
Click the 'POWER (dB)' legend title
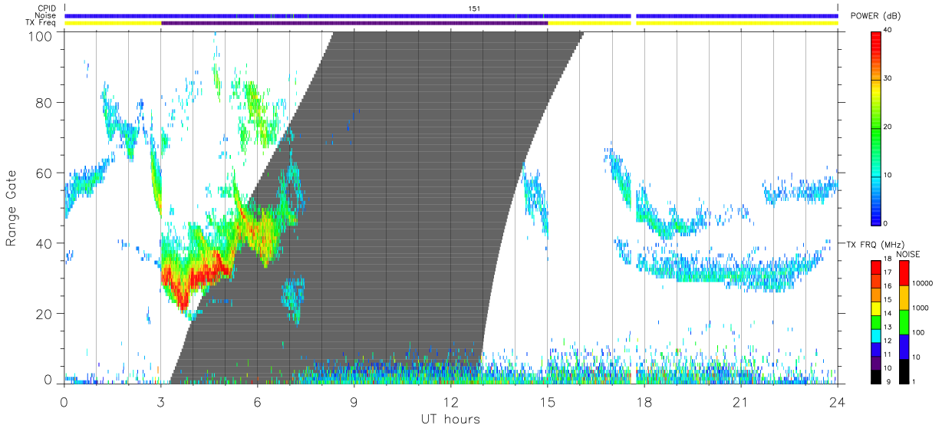pos(877,16)
